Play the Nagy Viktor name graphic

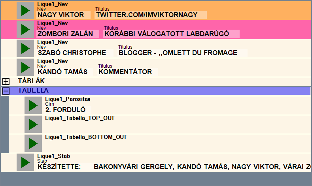(x=26, y=10)
